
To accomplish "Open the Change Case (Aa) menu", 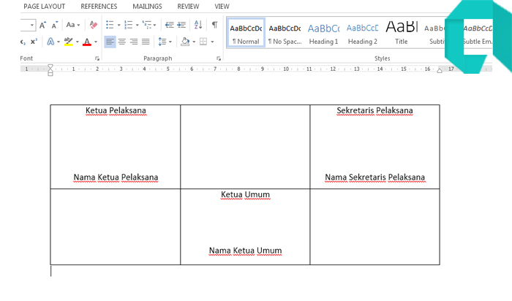I will click(73, 25).
